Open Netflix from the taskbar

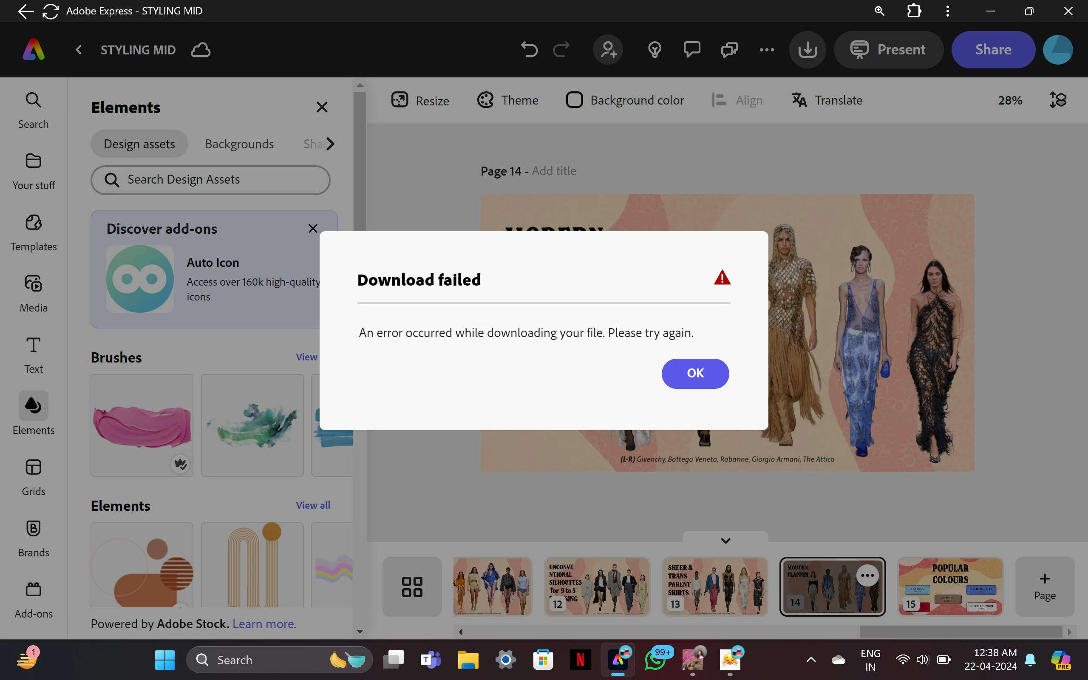(580, 660)
